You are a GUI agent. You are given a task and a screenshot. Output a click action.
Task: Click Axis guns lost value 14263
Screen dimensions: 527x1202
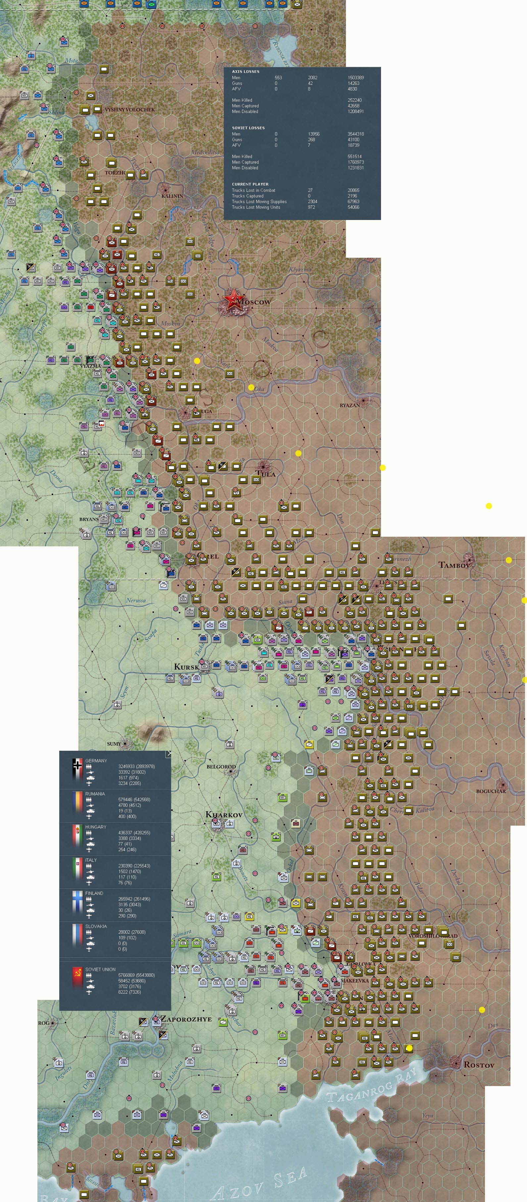[354, 83]
